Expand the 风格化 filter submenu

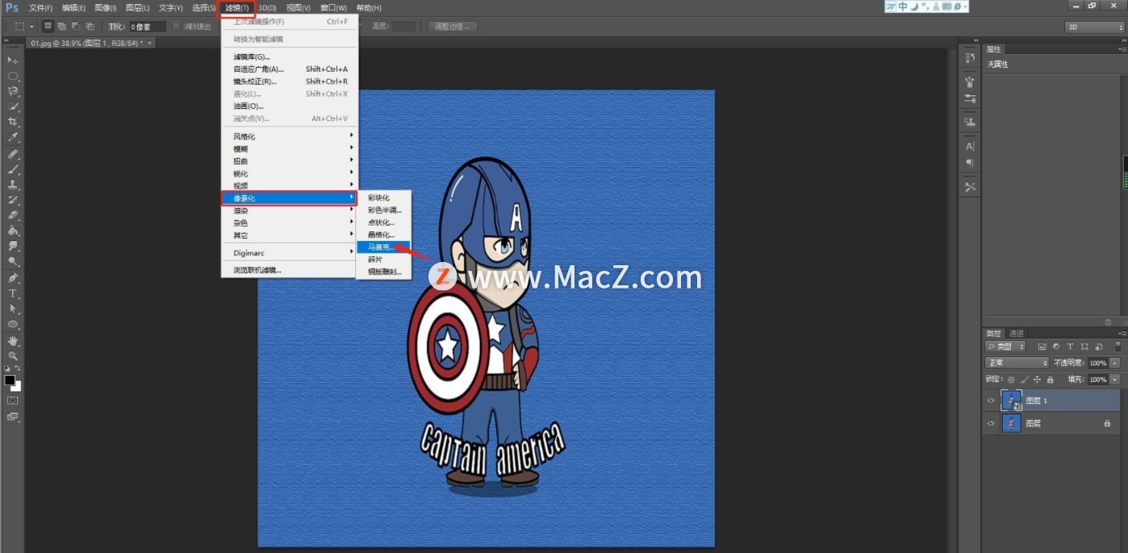point(289,136)
